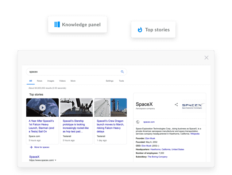
Task: Click the About 64,600,000 results text
Action: pos(47,88)
